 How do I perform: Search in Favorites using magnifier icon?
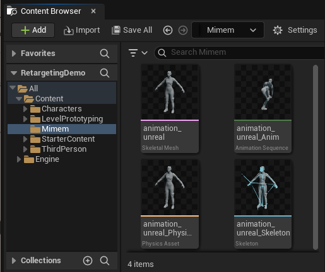105,54
